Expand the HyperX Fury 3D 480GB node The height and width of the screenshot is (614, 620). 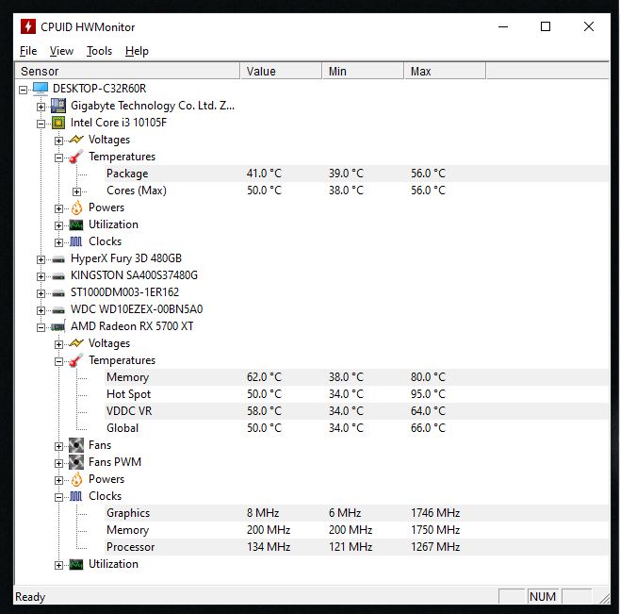[x=41, y=259]
